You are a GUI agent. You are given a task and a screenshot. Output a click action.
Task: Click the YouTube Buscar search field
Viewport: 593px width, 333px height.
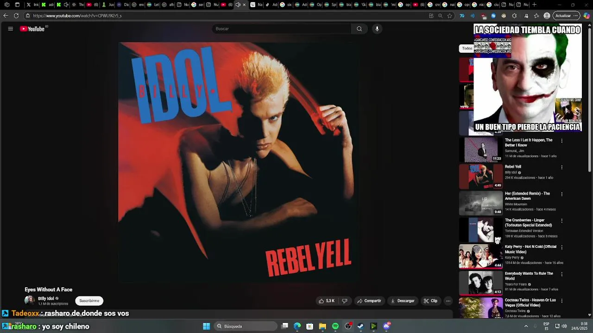tap(282, 29)
